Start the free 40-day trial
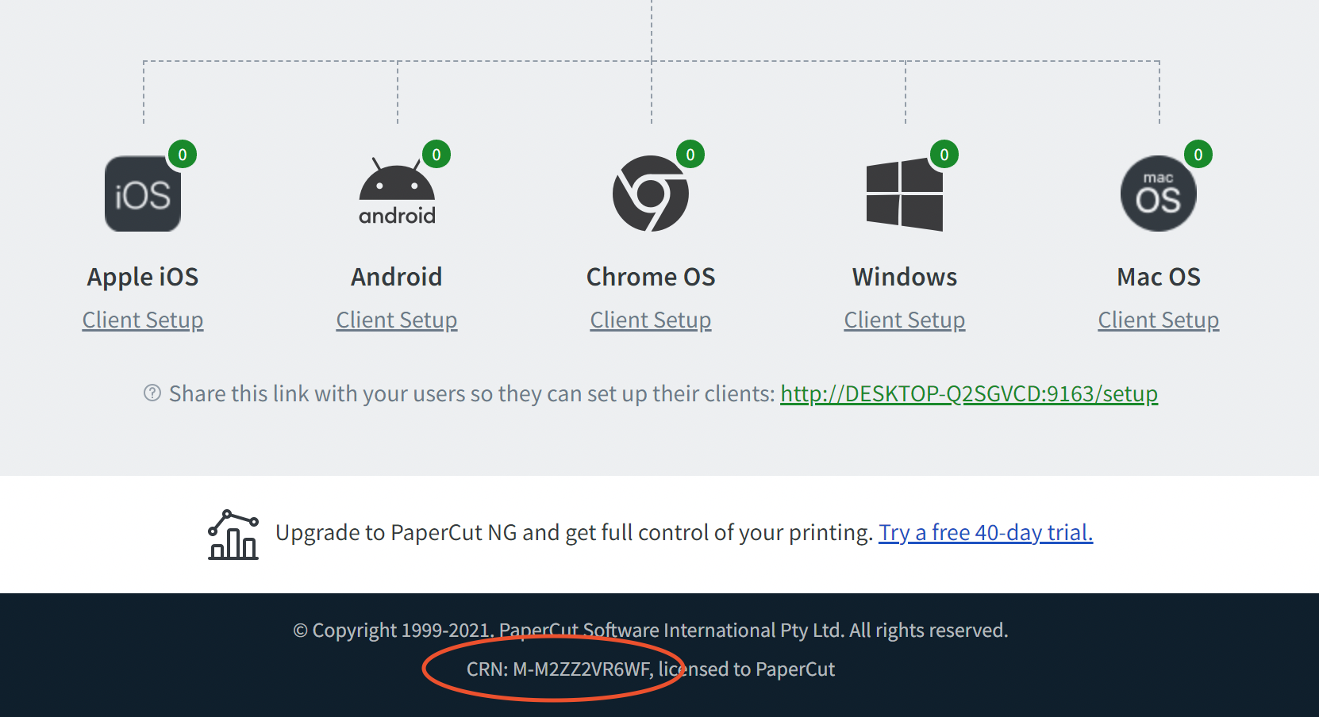1319x717 pixels. click(986, 532)
